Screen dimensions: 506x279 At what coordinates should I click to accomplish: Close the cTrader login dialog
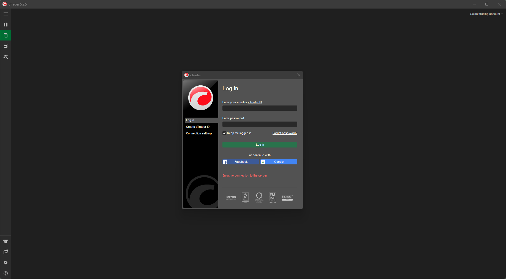pos(299,75)
